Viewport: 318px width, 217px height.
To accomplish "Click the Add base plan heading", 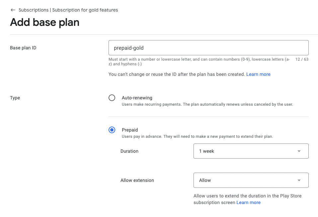I will point(44,22).
